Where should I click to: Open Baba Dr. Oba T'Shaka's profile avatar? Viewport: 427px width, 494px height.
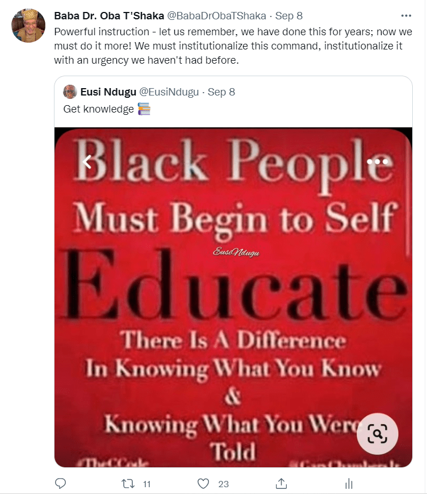[28, 26]
